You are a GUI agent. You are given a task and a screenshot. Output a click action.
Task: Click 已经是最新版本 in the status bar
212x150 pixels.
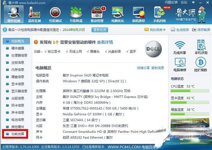tap(93, 147)
